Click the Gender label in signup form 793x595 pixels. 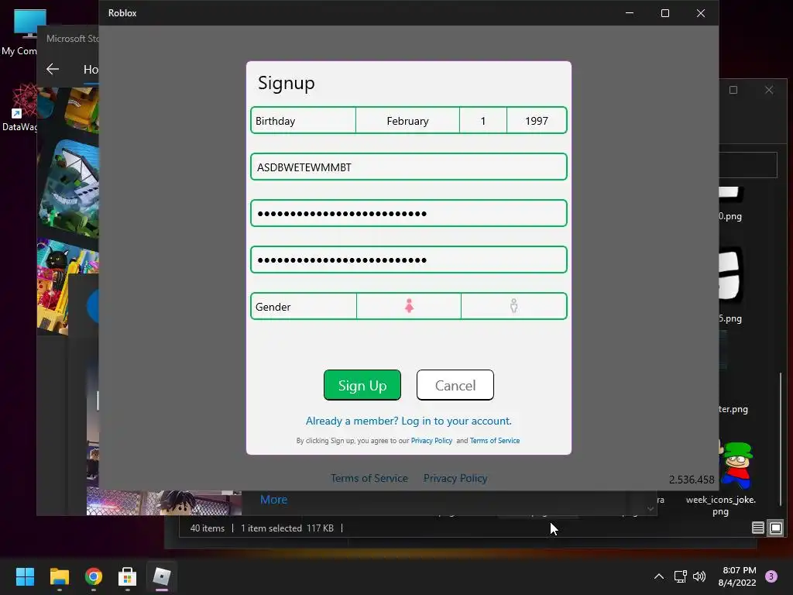[273, 307]
